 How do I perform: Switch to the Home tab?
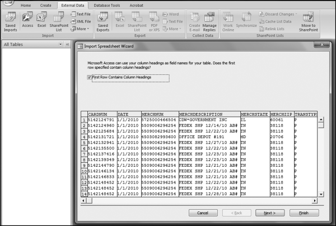pyautogui.click(x=26, y=6)
